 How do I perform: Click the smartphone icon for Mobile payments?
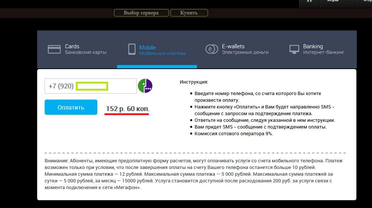(132, 49)
